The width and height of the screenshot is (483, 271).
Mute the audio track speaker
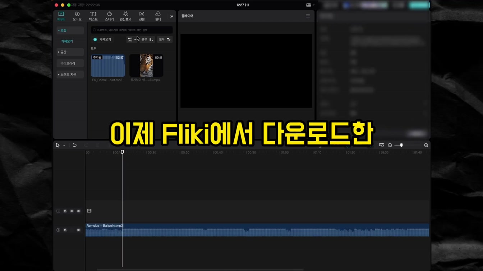click(x=79, y=230)
